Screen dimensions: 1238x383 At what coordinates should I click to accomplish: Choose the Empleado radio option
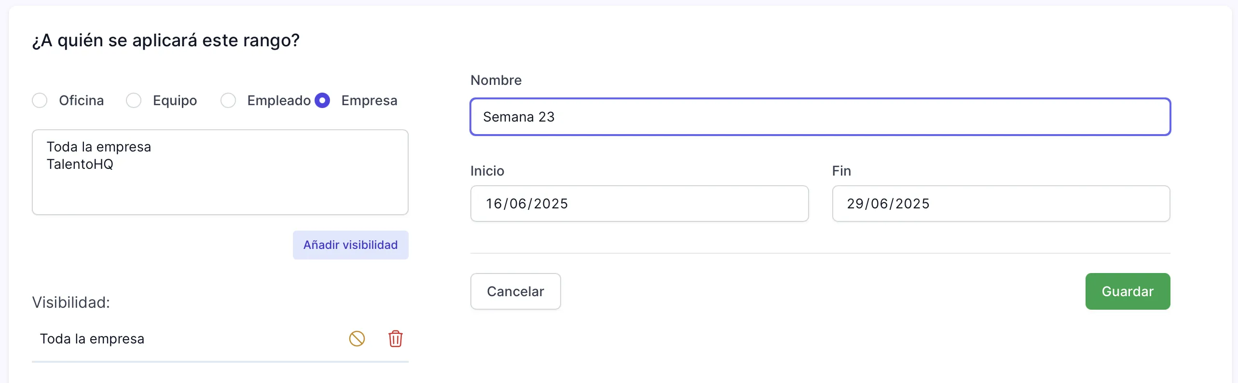pos(228,100)
